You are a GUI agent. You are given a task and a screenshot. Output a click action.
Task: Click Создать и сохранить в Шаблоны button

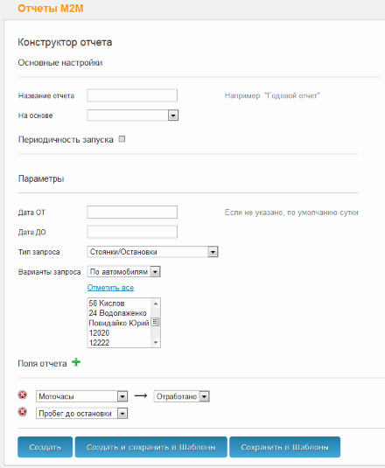151,447
